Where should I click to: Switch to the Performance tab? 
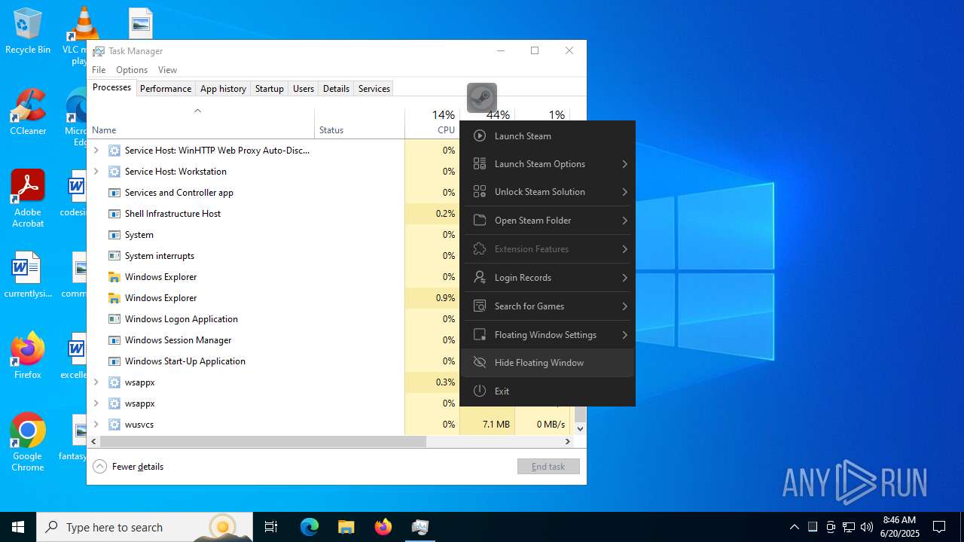pos(166,88)
